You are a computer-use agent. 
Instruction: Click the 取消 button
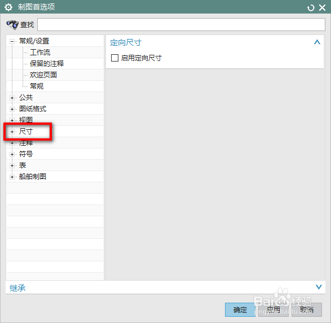coord(307,309)
